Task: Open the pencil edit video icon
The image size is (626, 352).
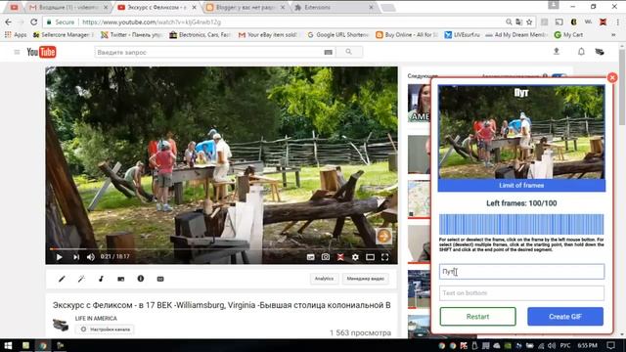Action: click(62, 279)
